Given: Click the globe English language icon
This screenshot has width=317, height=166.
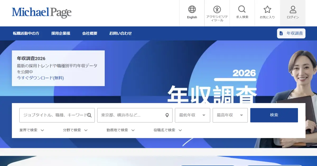Looking at the screenshot, I should tap(192, 10).
